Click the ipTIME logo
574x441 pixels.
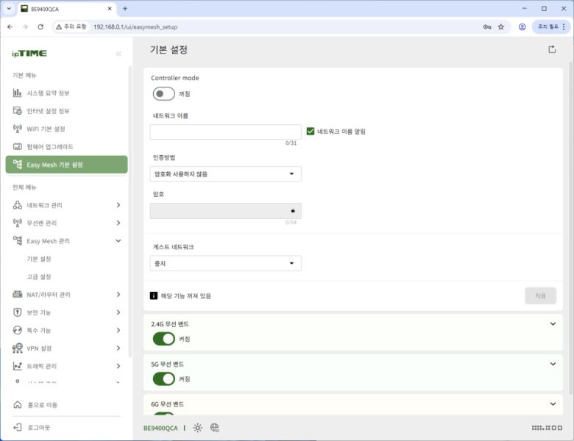coord(29,54)
